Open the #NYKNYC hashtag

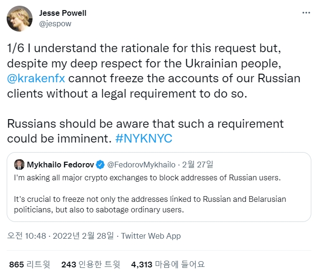point(144,138)
